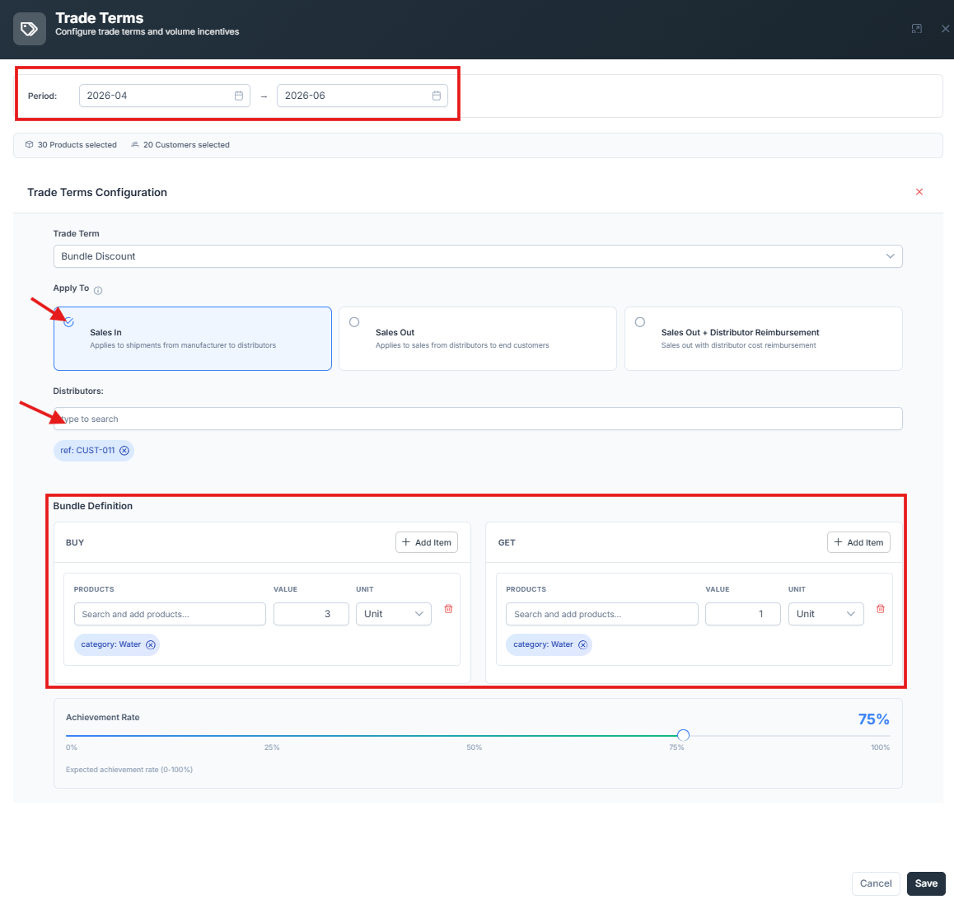Click the customers people icon
This screenshot has width=954, height=904.
pyautogui.click(x=135, y=145)
